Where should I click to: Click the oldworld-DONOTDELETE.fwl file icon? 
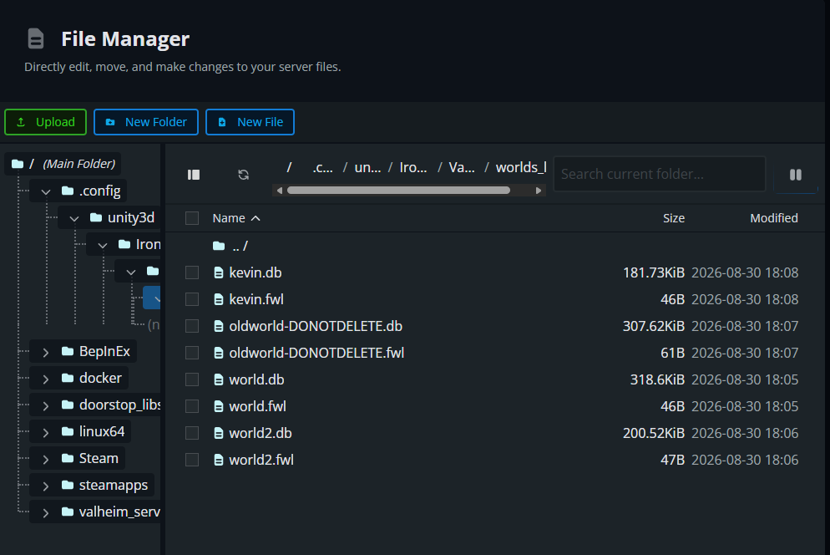pos(218,353)
